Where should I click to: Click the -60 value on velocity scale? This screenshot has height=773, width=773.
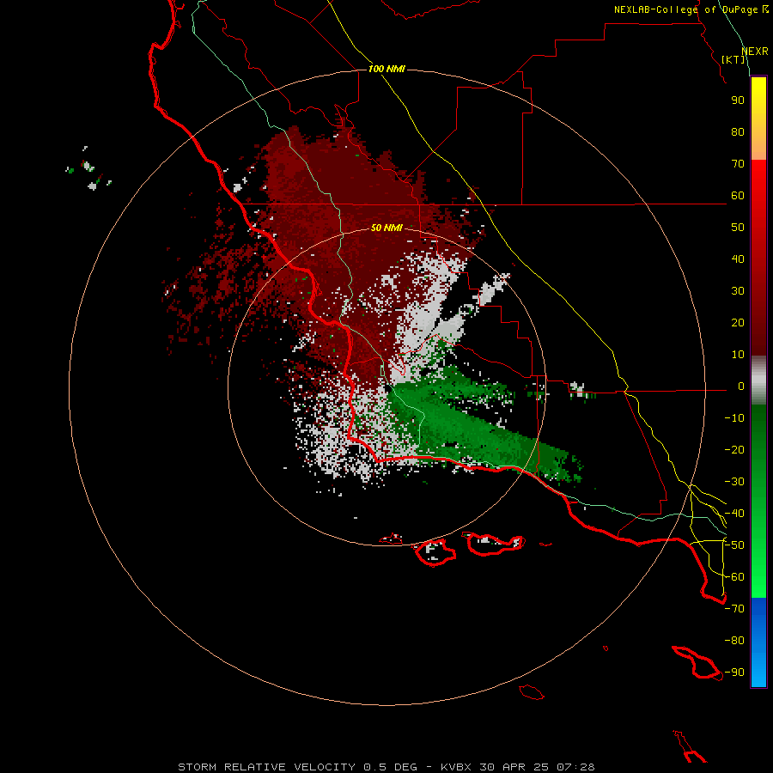[x=734, y=577]
